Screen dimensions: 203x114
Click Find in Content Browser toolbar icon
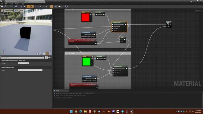pos(6,6)
